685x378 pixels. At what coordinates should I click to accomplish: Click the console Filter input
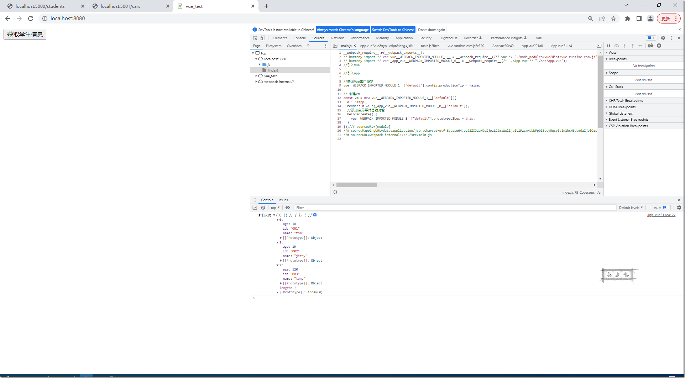pos(455,208)
